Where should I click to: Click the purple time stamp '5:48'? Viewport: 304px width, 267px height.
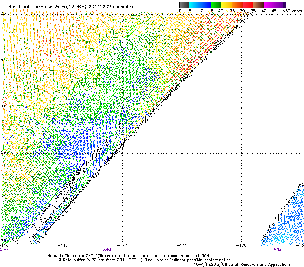coord(107,249)
